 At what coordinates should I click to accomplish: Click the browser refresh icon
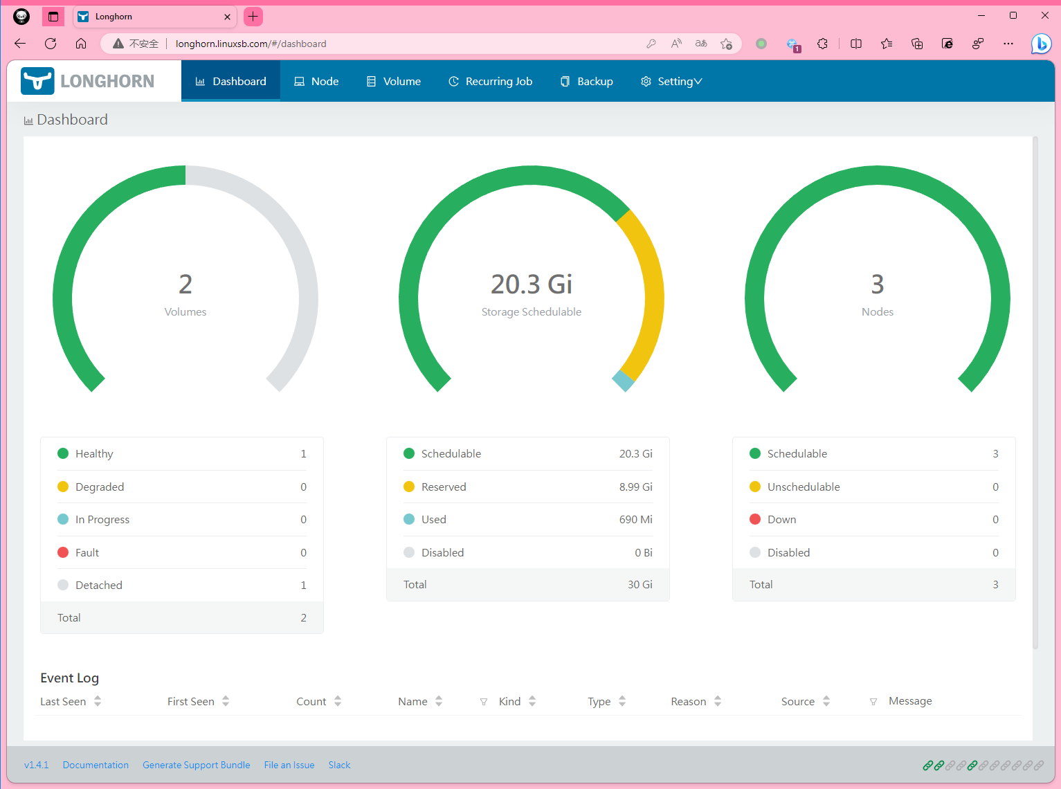(x=51, y=44)
